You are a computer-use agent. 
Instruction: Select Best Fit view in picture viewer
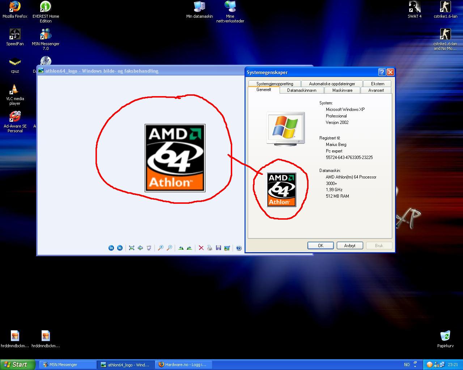click(132, 248)
